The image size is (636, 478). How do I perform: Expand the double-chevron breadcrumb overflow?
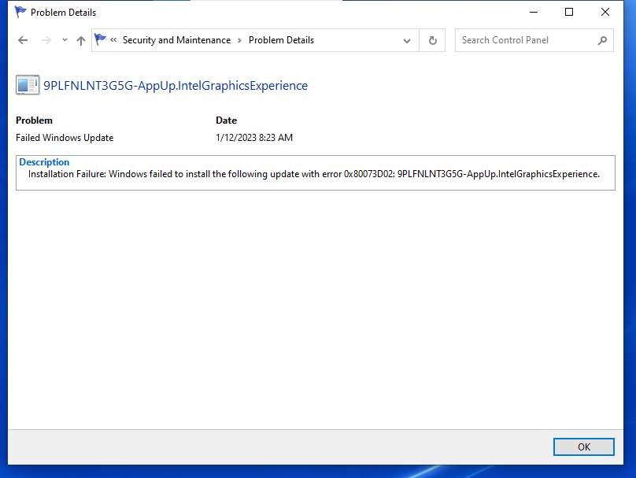114,40
